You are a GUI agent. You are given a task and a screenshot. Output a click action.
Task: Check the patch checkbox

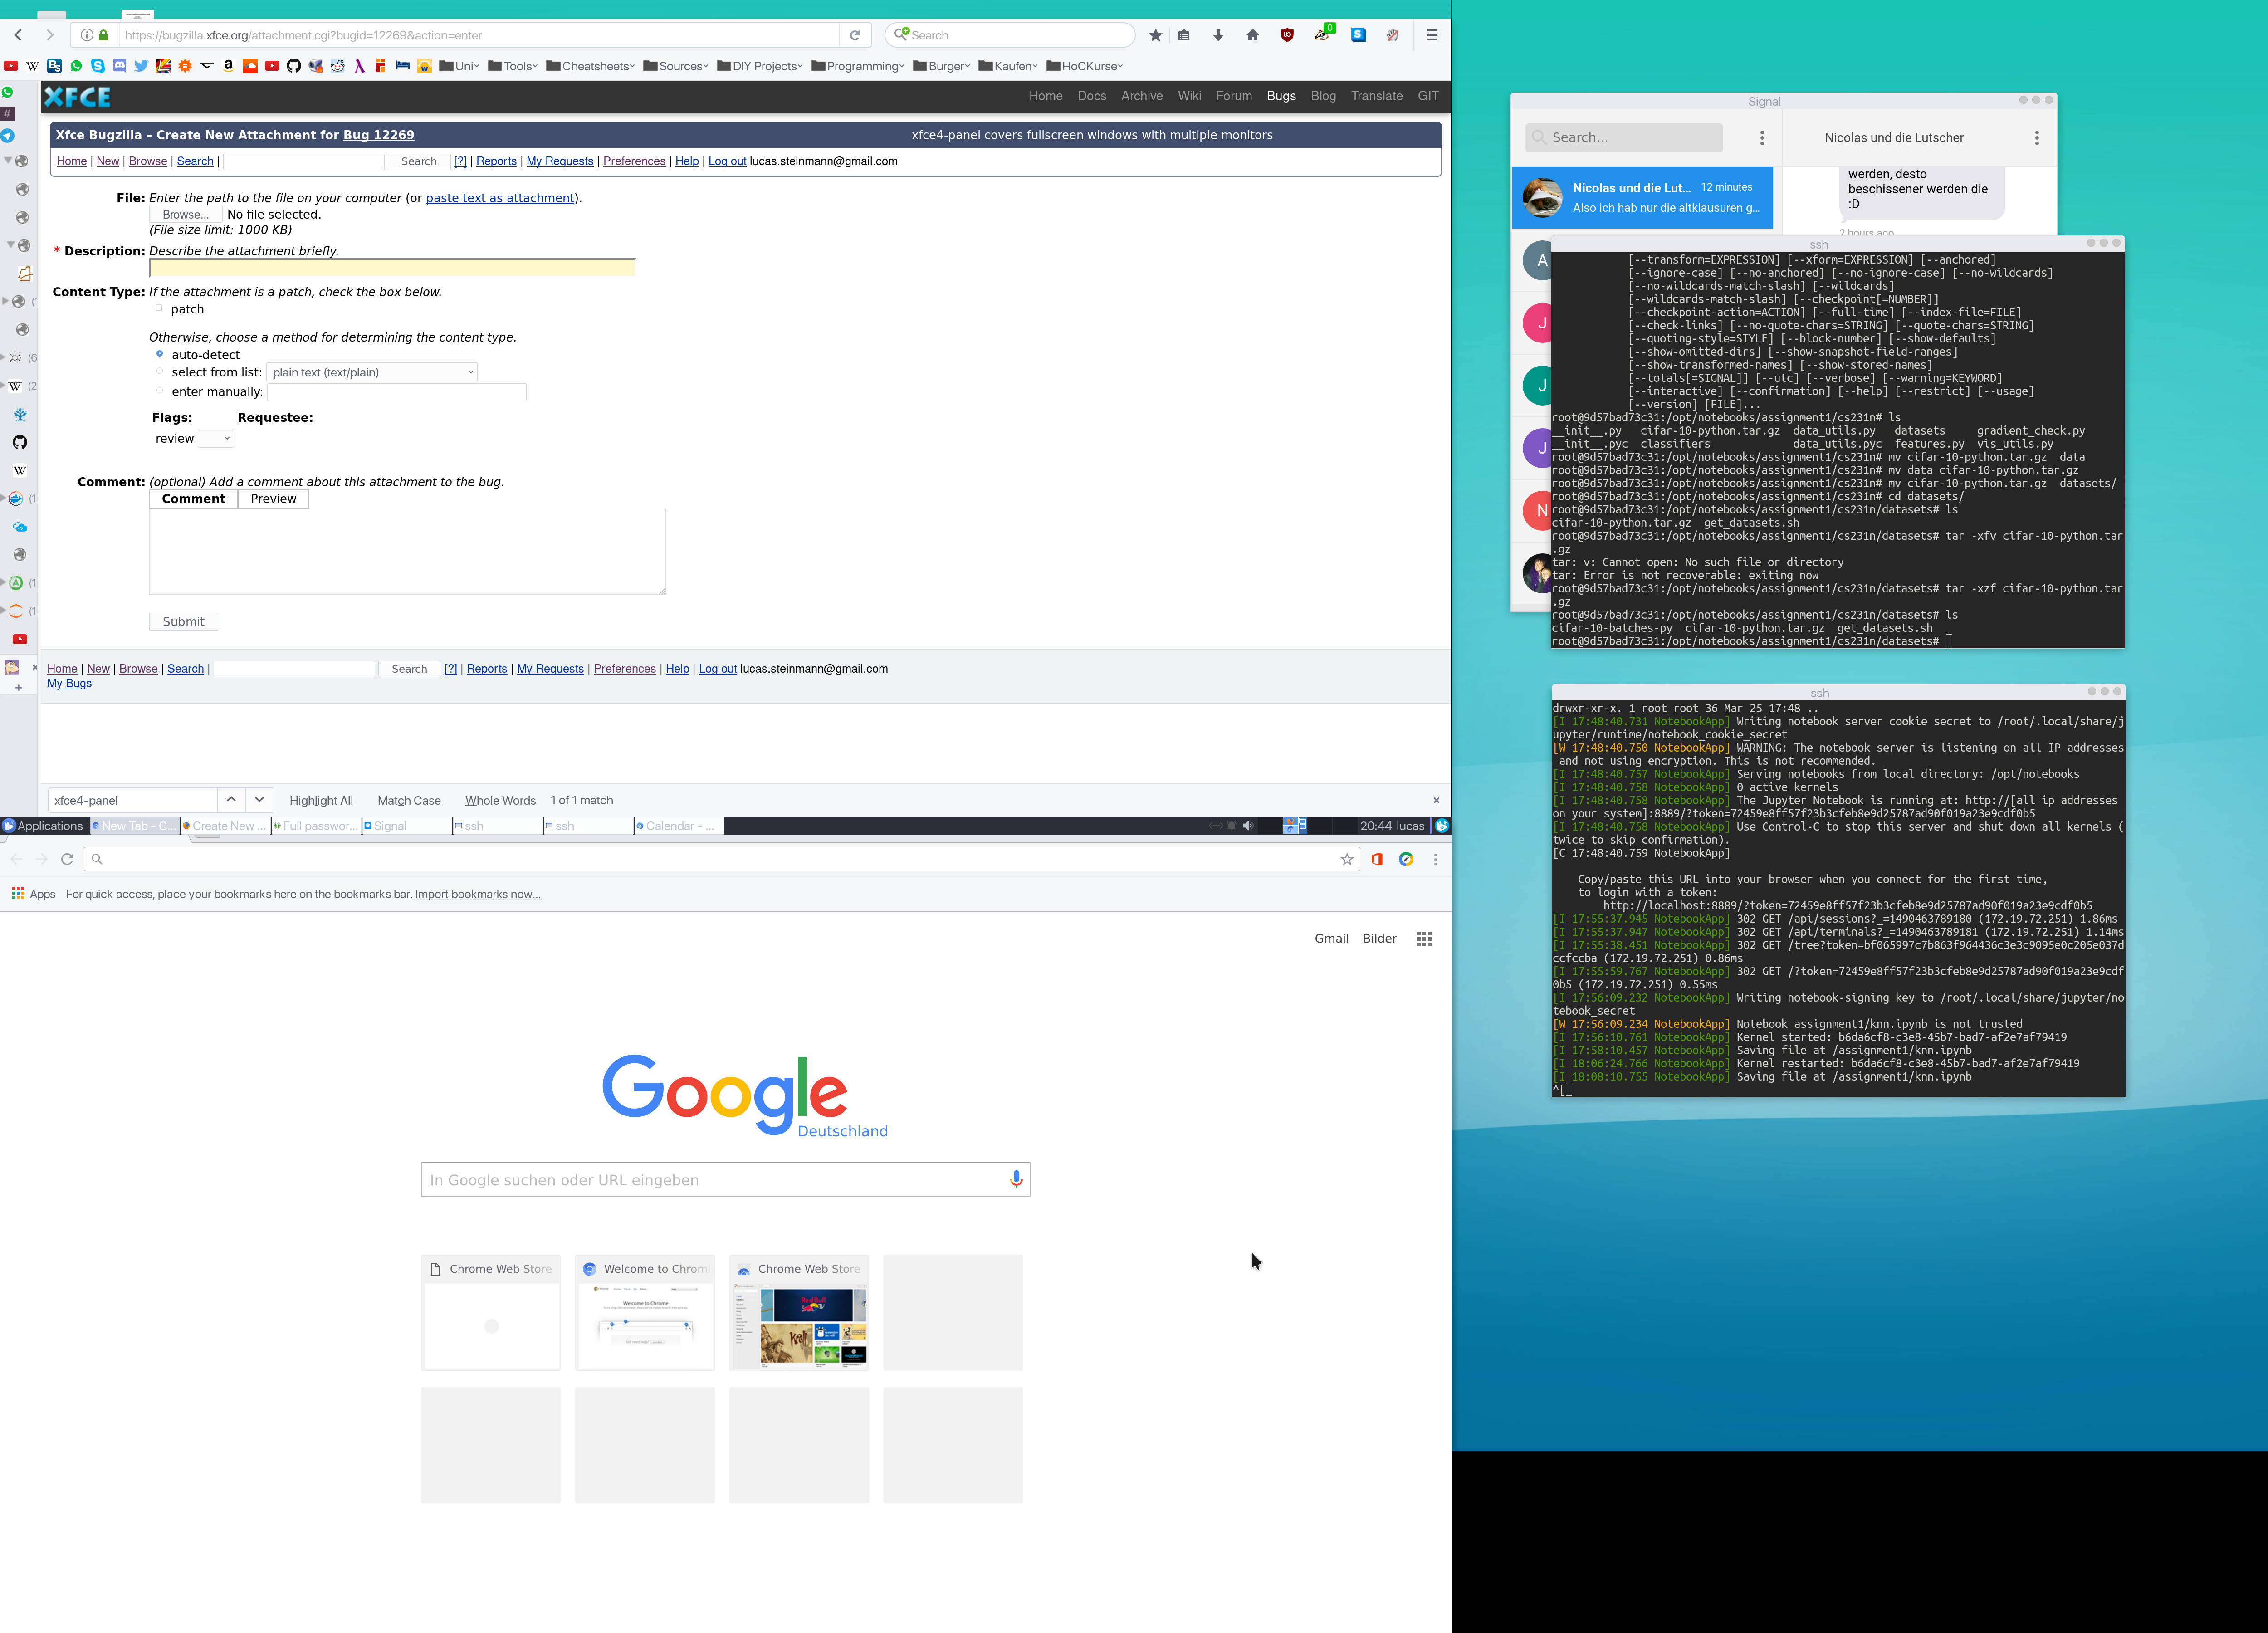pos(159,309)
